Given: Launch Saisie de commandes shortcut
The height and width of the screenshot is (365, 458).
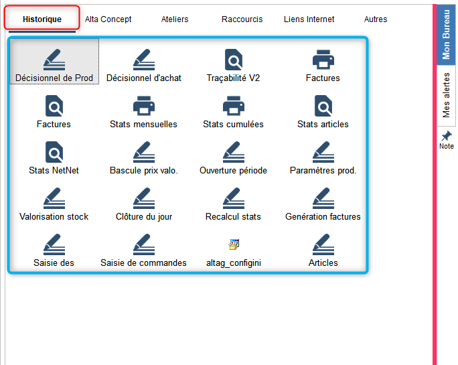Looking at the screenshot, I should click(x=143, y=245).
